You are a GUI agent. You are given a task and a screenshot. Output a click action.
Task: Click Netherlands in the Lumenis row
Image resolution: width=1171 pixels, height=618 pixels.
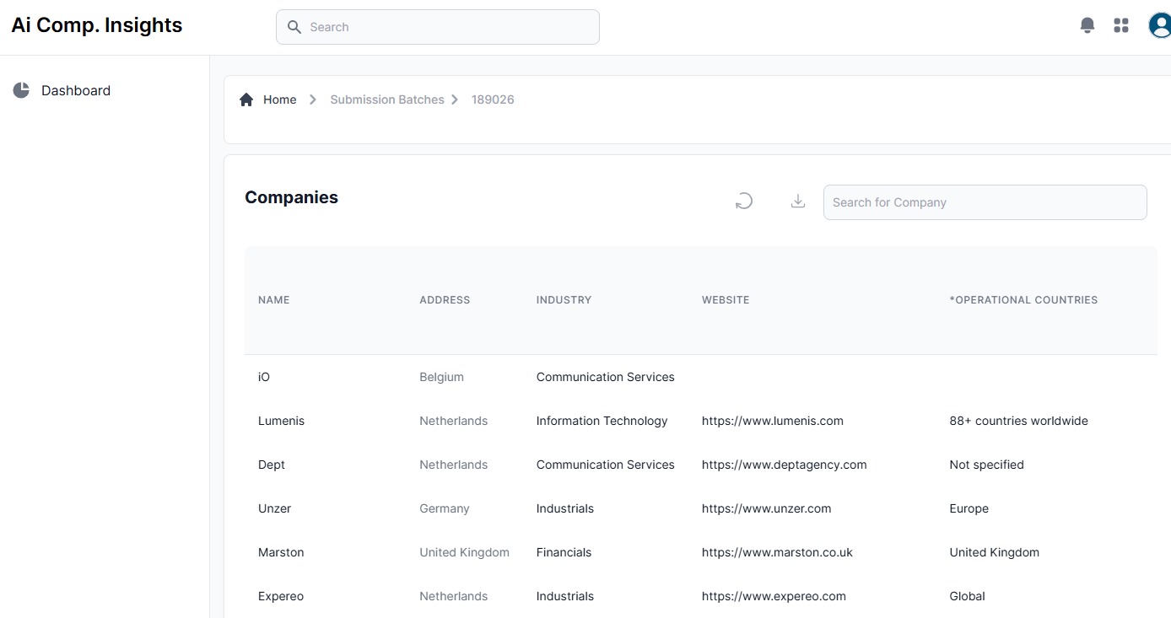tap(453, 421)
